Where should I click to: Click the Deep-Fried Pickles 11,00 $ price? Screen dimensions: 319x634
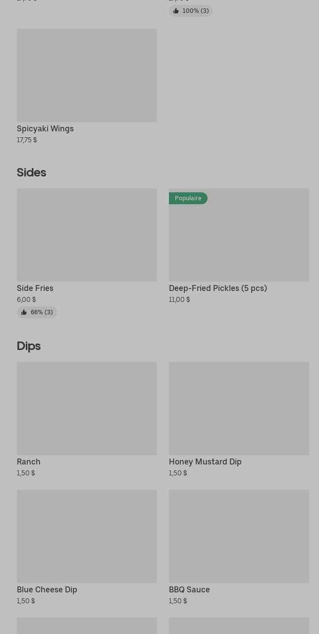(179, 299)
